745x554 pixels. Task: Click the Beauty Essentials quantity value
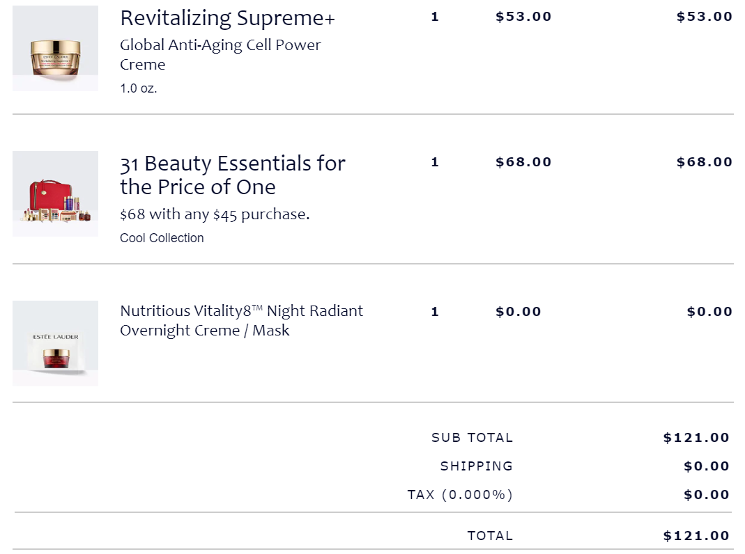435,162
